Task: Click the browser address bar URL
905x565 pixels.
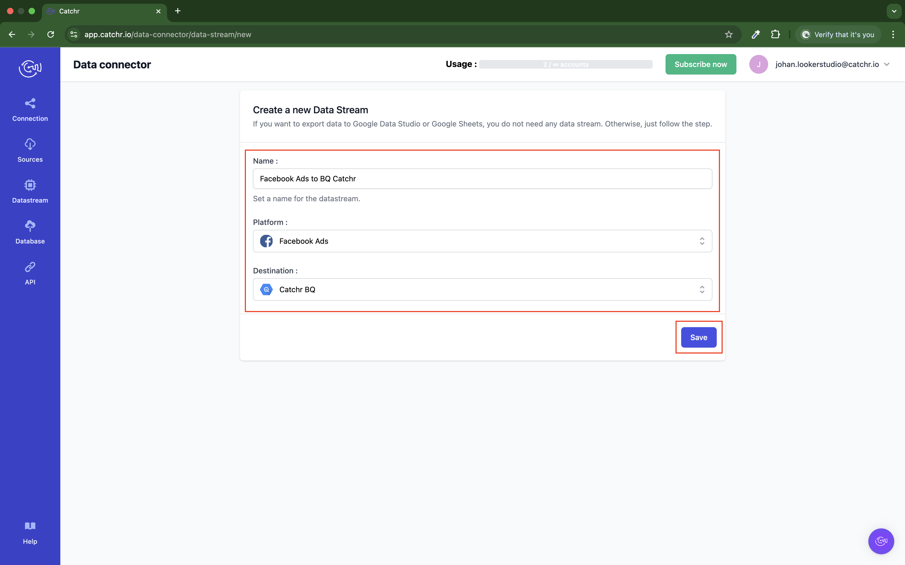Action: 168,34
